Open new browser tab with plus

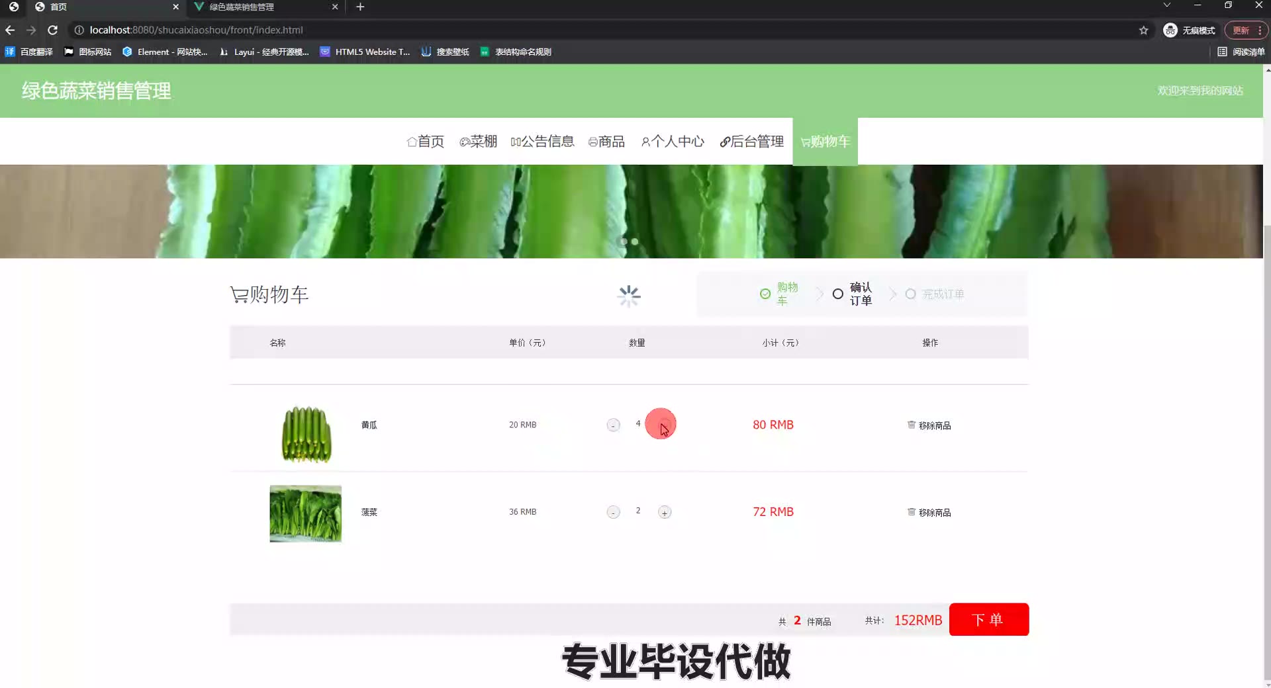360,7
